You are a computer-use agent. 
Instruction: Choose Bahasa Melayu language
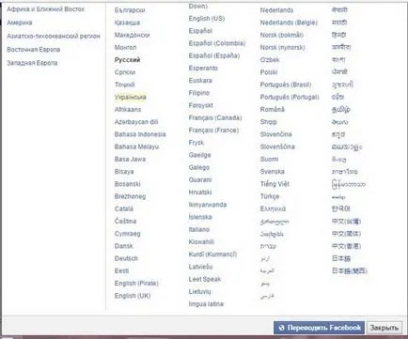click(136, 146)
